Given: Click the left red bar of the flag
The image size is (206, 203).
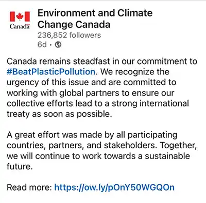Looking at the screenshot, I should click(x=12, y=17).
